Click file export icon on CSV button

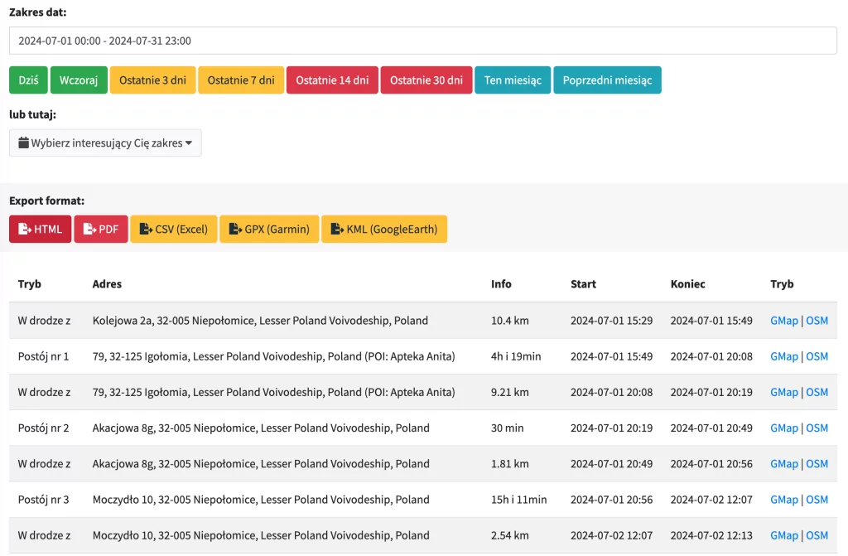pyautogui.click(x=146, y=229)
